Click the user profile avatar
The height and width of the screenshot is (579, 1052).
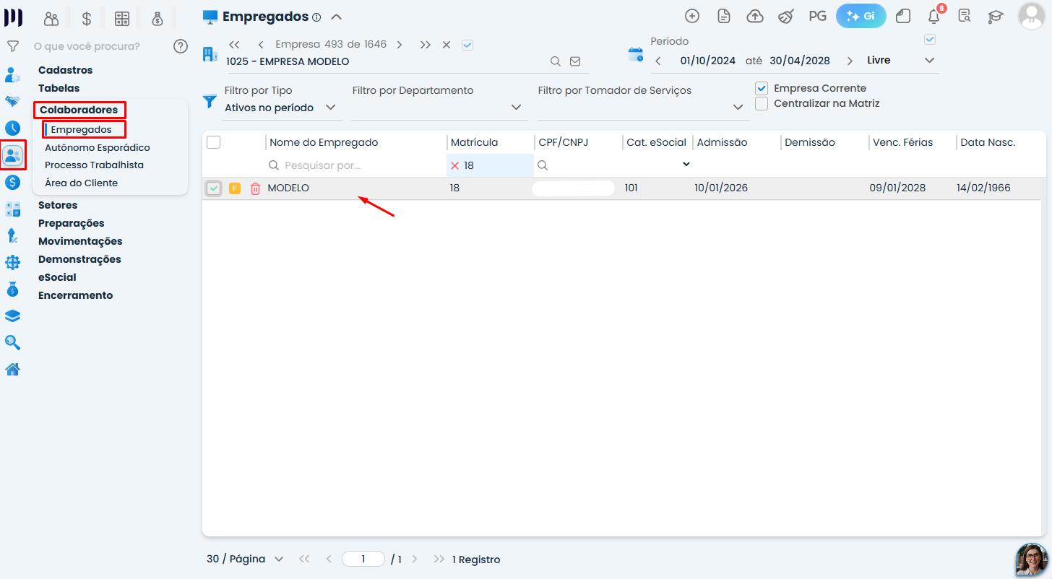pos(1032,16)
